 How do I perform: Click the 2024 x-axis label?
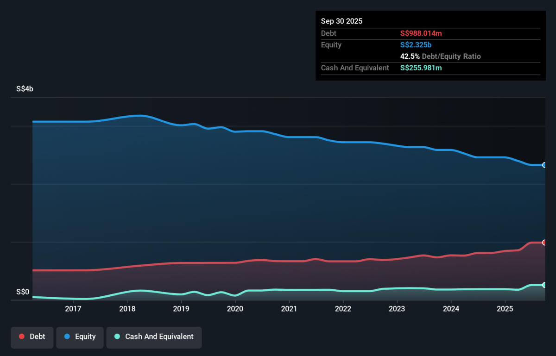pyautogui.click(x=451, y=309)
